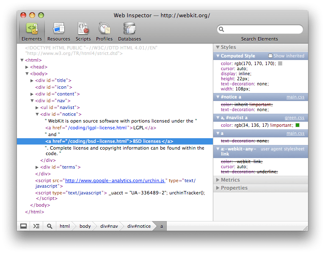The width and height of the screenshot is (325, 254).
Task: Open the Databases panel icon
Action: tap(129, 29)
